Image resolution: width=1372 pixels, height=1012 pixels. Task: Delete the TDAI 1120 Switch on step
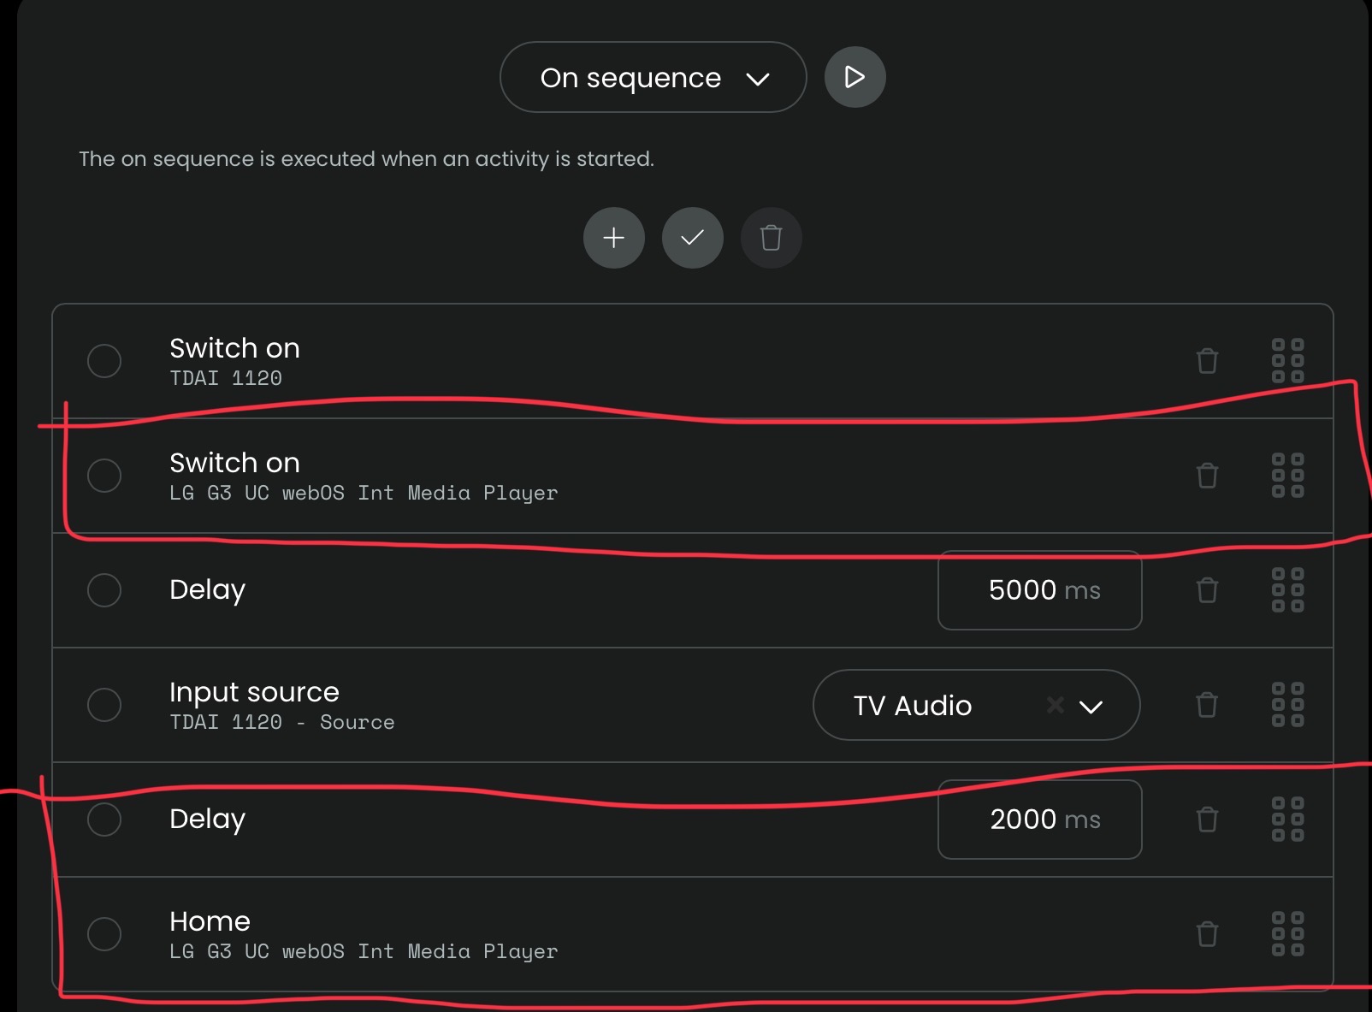pyautogui.click(x=1207, y=361)
